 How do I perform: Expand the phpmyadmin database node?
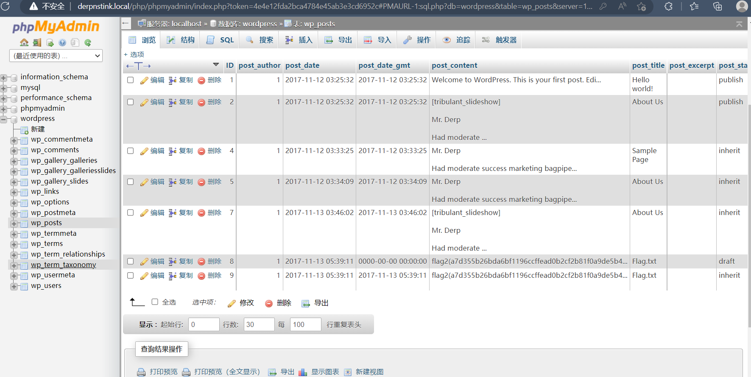pyautogui.click(x=4, y=109)
